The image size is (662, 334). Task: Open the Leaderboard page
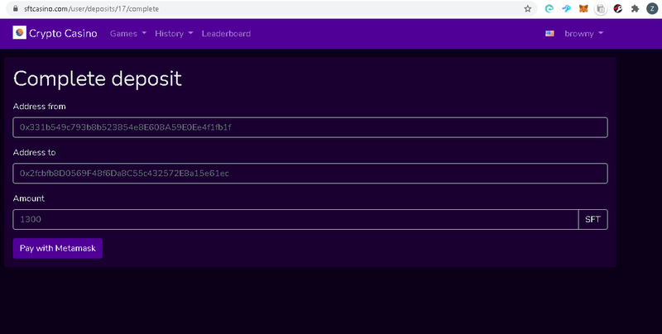226,33
